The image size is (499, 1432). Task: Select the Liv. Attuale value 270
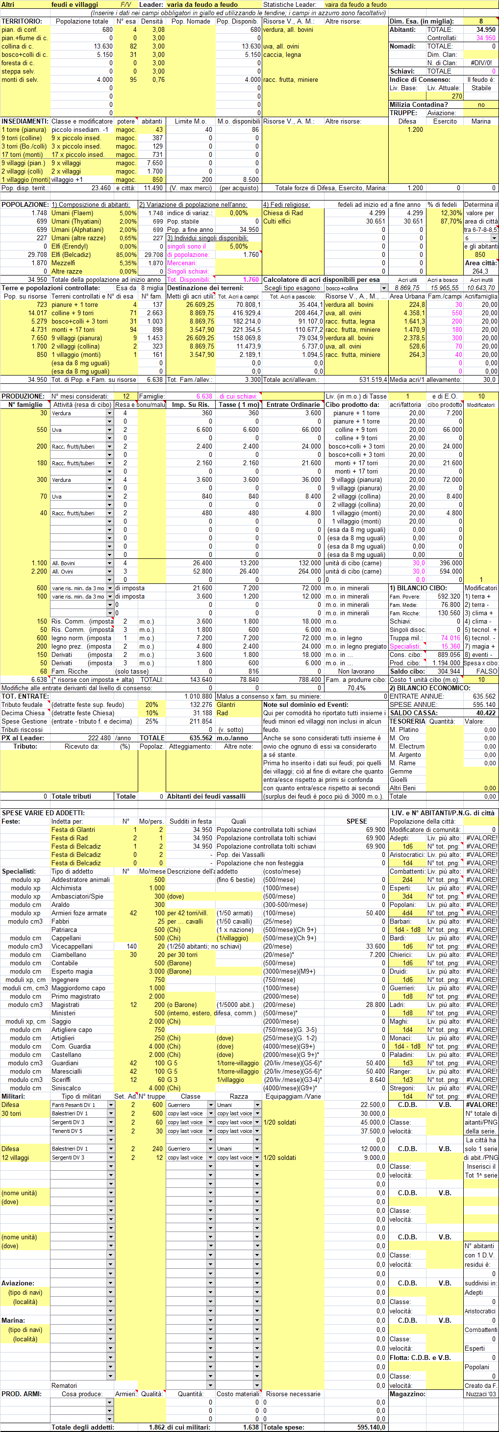point(445,96)
